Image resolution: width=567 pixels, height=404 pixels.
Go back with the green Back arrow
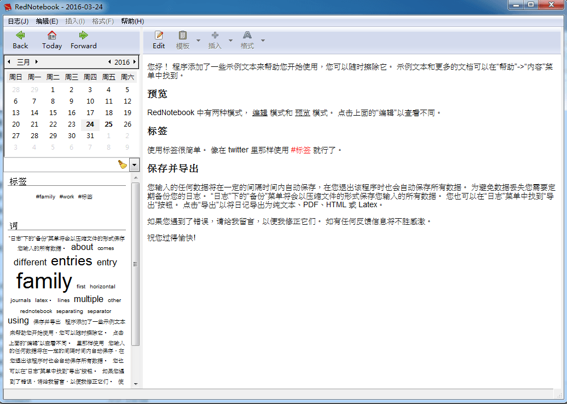click(20, 40)
